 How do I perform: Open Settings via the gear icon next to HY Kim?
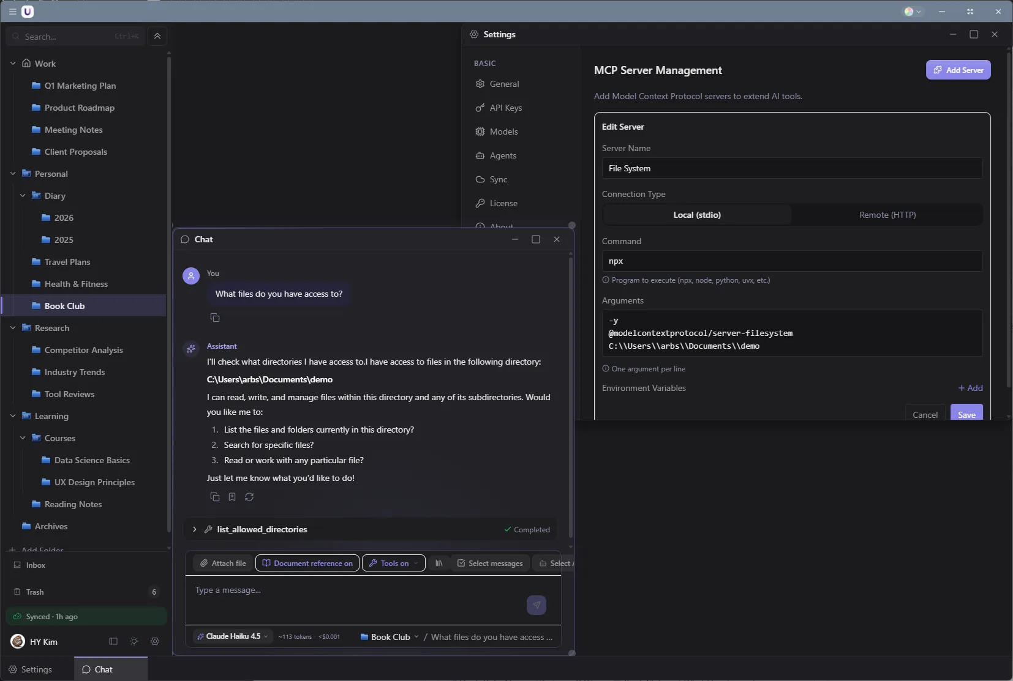click(154, 641)
